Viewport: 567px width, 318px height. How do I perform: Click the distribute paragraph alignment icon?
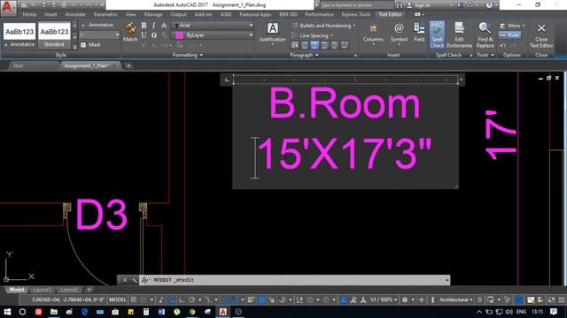(x=345, y=45)
